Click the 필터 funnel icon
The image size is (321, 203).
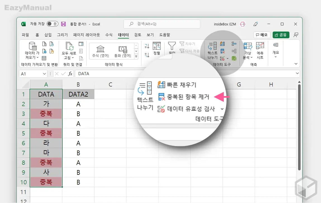coord(172,48)
